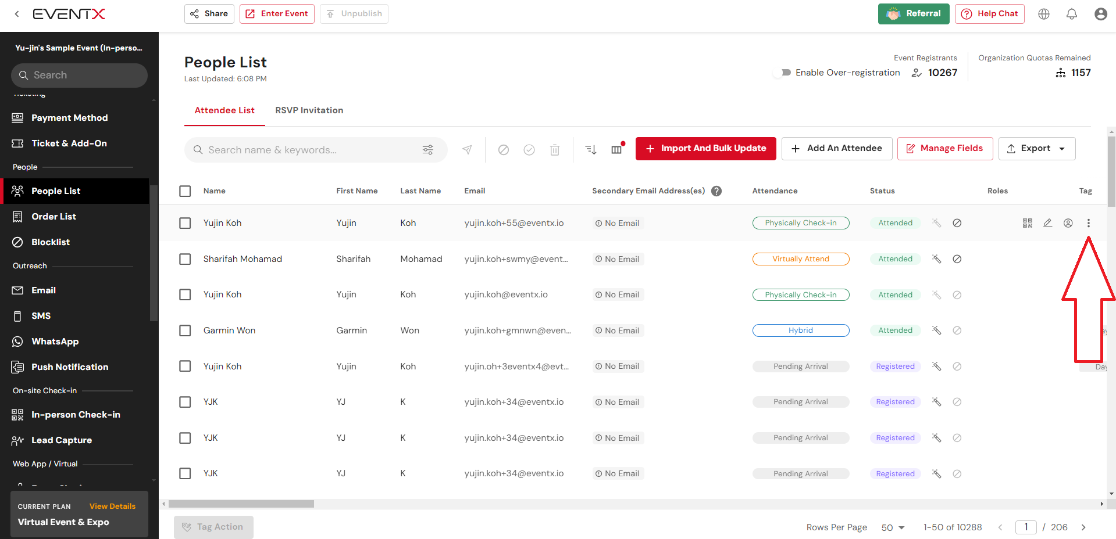The image size is (1116, 539).
Task: Open search filter sliders icon
Action: [428, 150]
